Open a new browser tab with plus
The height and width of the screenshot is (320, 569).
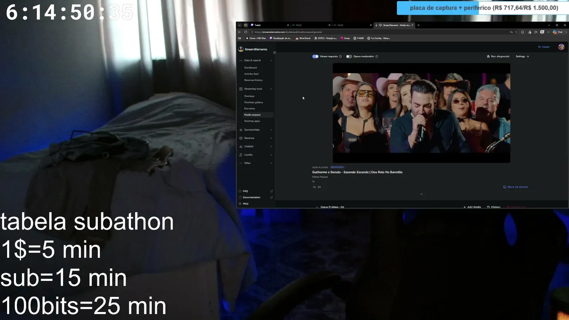coord(418,25)
